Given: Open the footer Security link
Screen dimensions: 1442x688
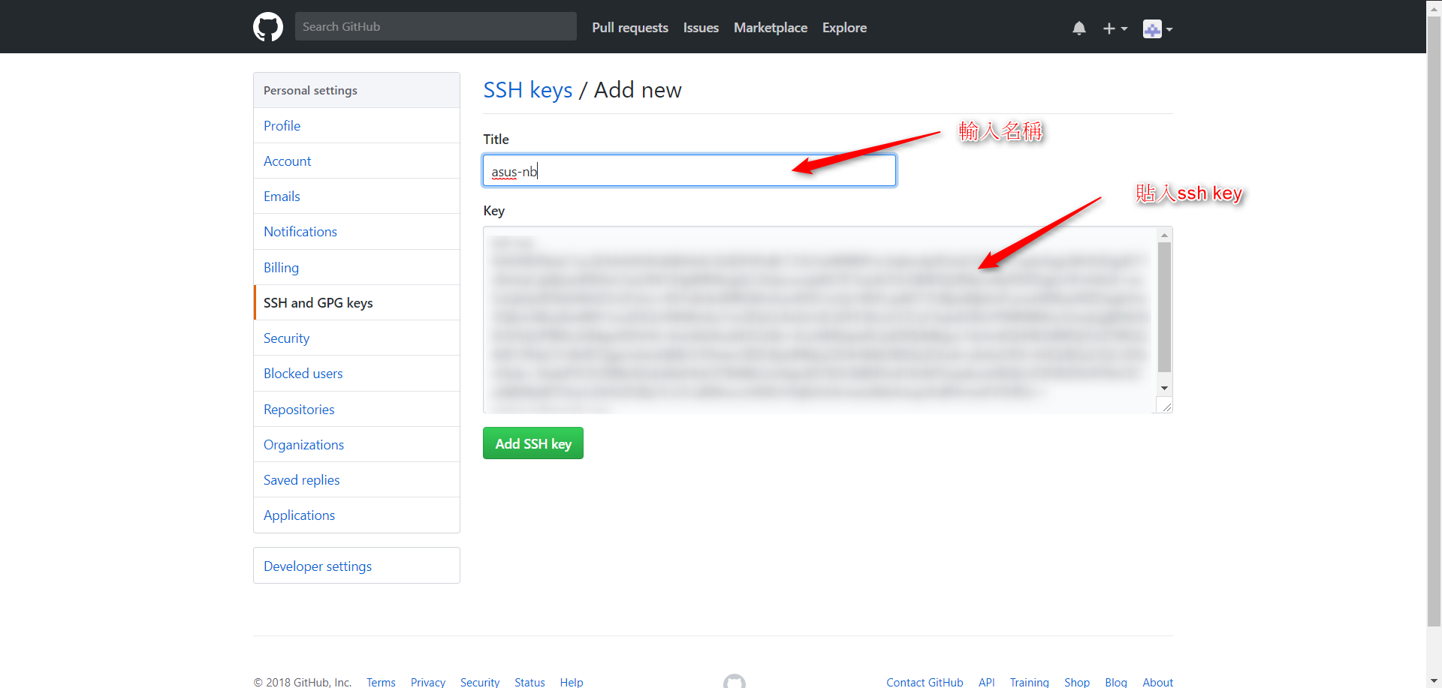Looking at the screenshot, I should point(480,682).
